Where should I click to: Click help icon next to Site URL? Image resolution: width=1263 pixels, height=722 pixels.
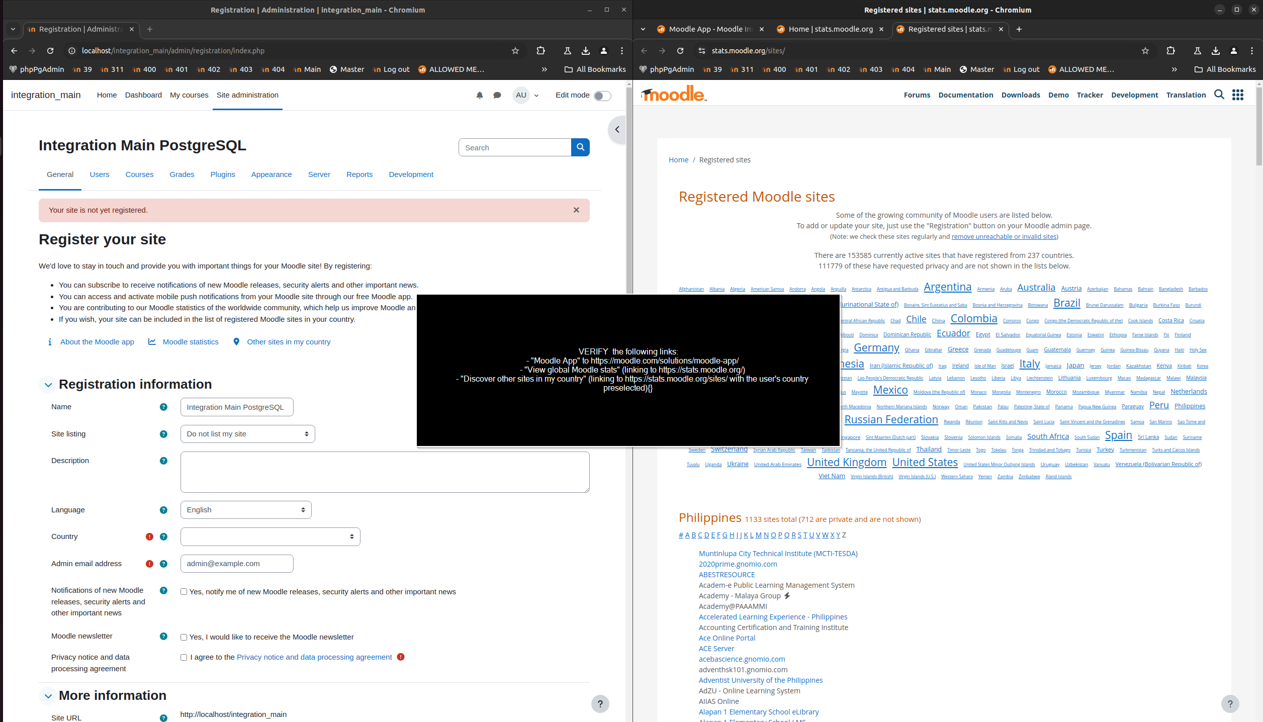tap(163, 717)
